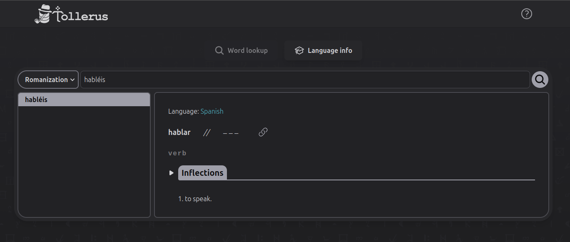Submit search with the magnifying glass button
The height and width of the screenshot is (242, 570).
[x=540, y=79]
